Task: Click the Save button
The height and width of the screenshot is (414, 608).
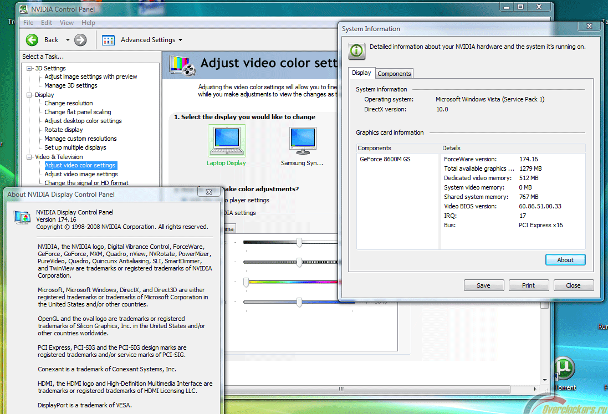Action: click(x=483, y=285)
